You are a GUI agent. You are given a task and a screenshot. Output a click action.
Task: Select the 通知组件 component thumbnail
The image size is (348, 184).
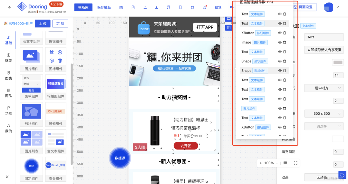[x=56, y=114]
